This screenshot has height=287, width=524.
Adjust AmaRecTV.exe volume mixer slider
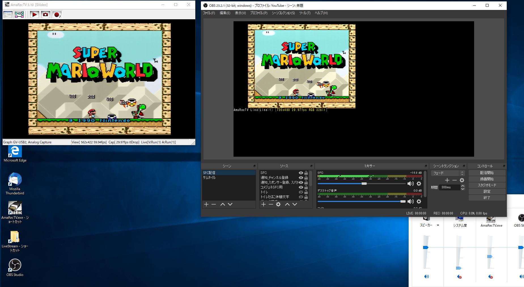(x=490, y=256)
